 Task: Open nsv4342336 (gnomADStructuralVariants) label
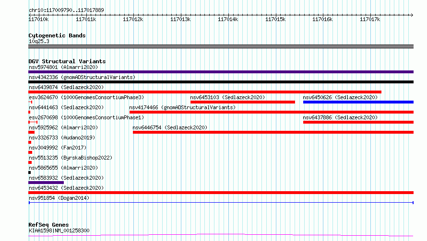pos(82,77)
